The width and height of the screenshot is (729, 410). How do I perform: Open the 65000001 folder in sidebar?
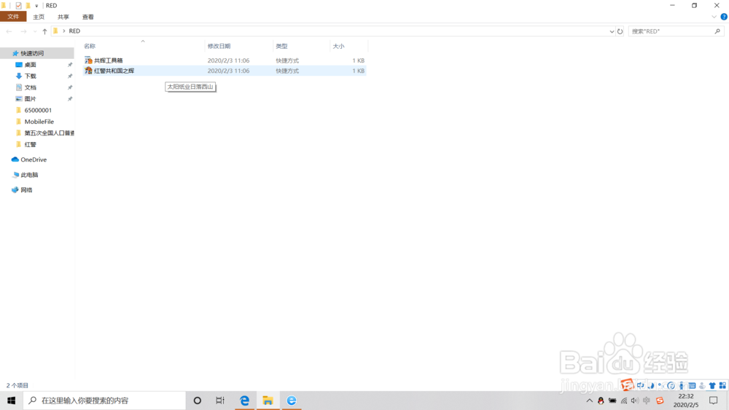tap(38, 110)
